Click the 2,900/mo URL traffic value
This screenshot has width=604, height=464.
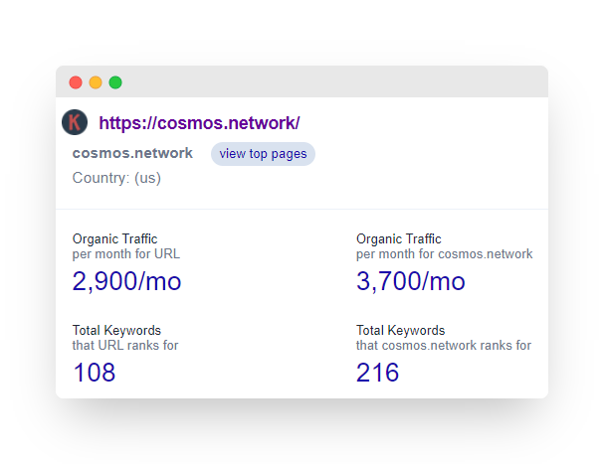point(126,281)
